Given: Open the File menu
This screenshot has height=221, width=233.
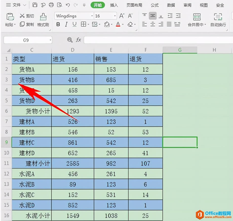Looking at the screenshot, I should pos(16,5).
